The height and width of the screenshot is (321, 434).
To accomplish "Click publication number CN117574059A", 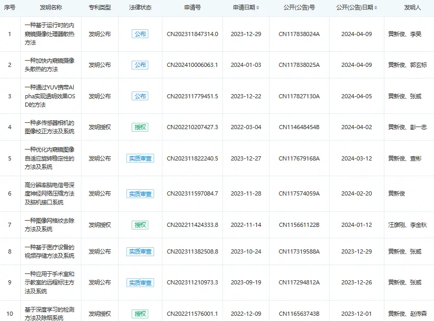I will (299, 193).
